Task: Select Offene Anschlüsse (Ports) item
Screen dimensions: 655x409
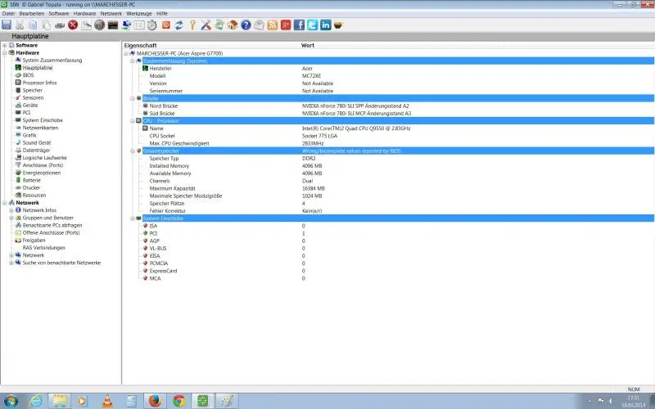Action: [51, 232]
